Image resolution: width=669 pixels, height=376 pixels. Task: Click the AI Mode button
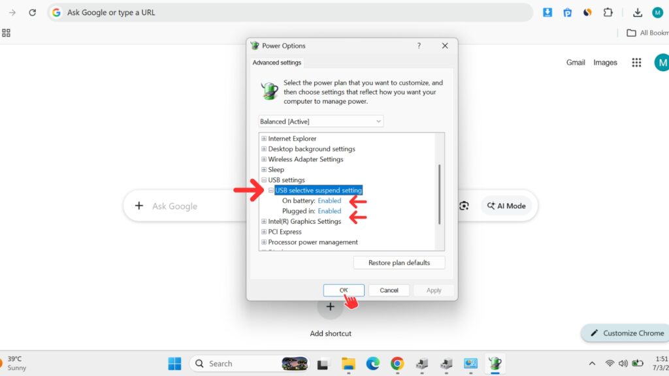pyautogui.click(x=506, y=206)
